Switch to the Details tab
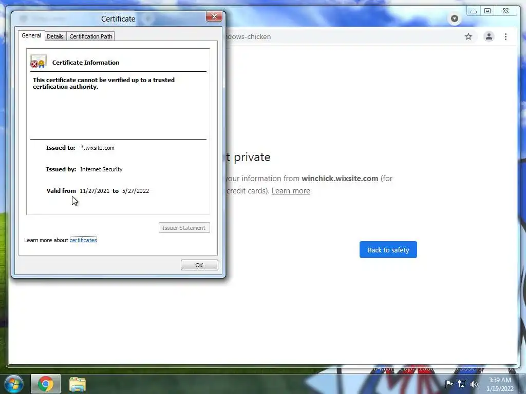The height and width of the screenshot is (394, 526). point(55,36)
